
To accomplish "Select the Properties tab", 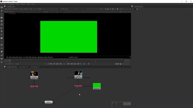I will click(x=138, y=7).
